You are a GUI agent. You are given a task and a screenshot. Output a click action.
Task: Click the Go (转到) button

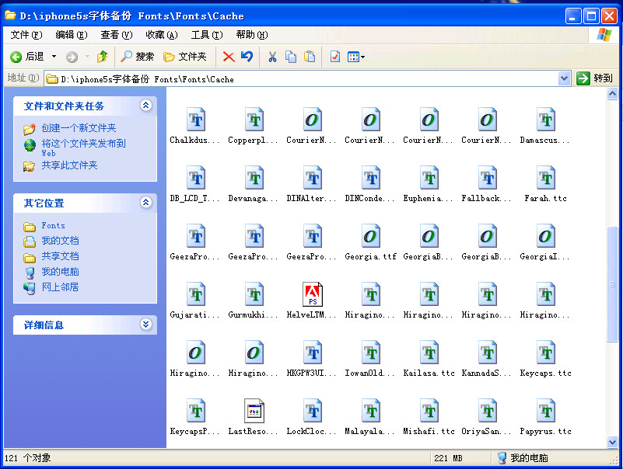(594, 78)
